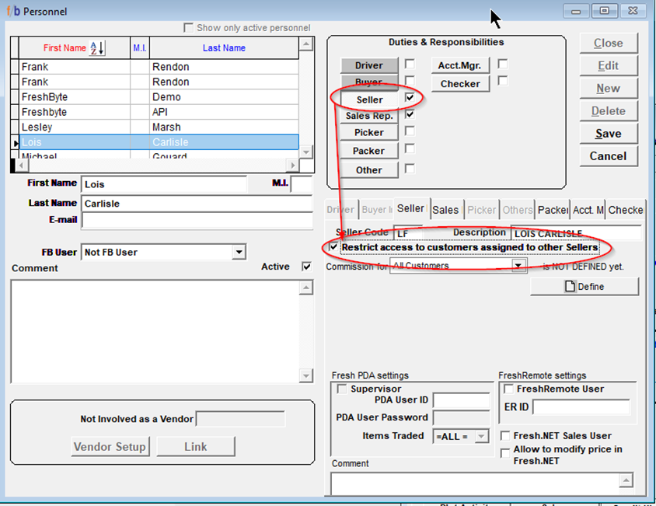Switch to the Sales tab
656x506 pixels.
pos(445,209)
